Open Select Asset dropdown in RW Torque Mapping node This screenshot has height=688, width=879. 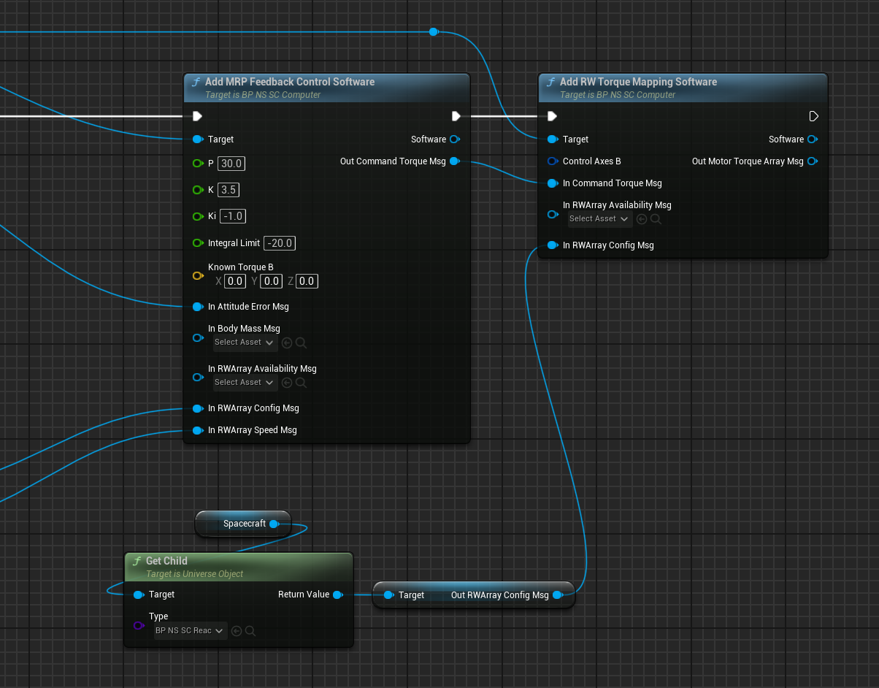tap(599, 219)
